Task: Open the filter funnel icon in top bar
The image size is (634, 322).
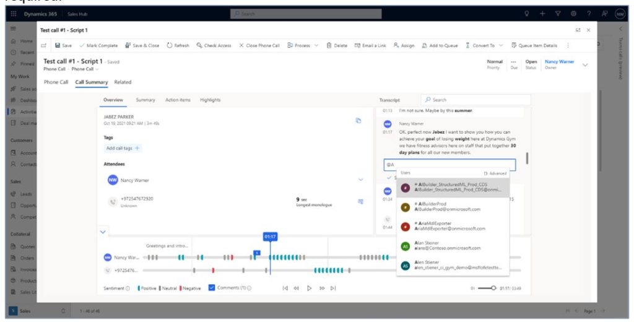Action: pos(558,14)
